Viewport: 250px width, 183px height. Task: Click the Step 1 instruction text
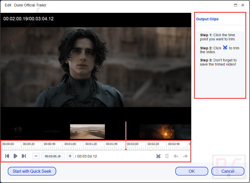tap(217, 37)
